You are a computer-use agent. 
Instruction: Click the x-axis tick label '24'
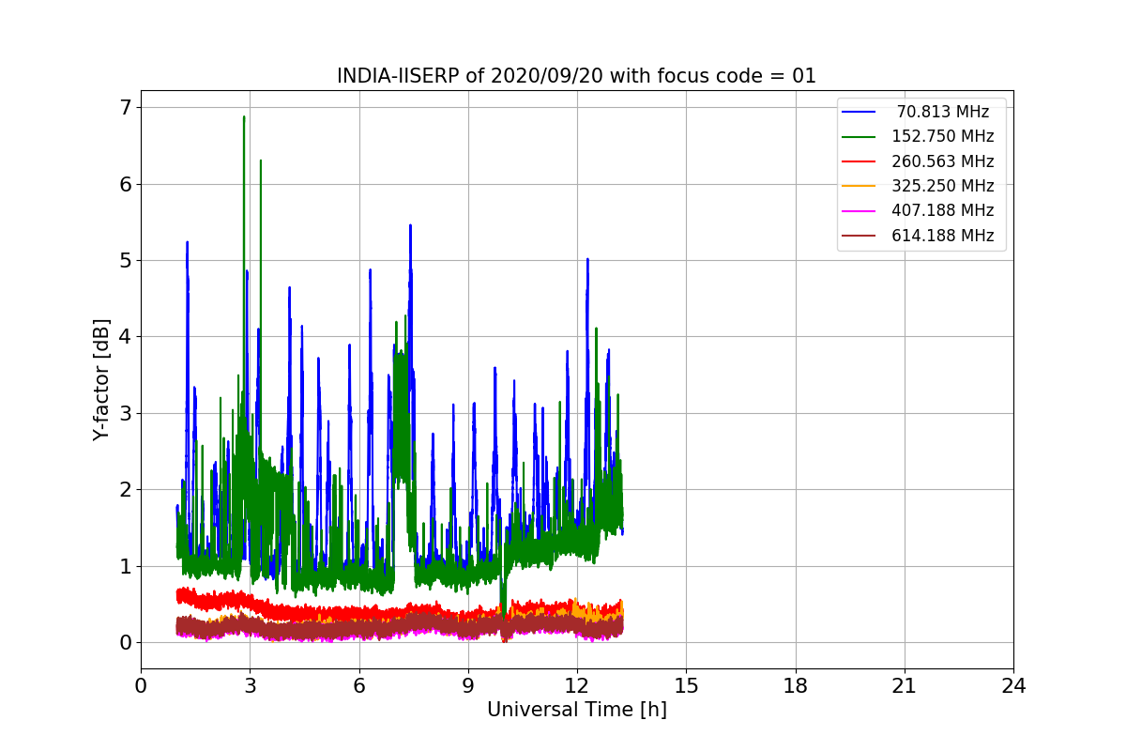[1013, 686]
